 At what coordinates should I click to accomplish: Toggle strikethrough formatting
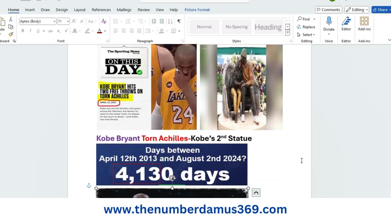pos(50,31)
